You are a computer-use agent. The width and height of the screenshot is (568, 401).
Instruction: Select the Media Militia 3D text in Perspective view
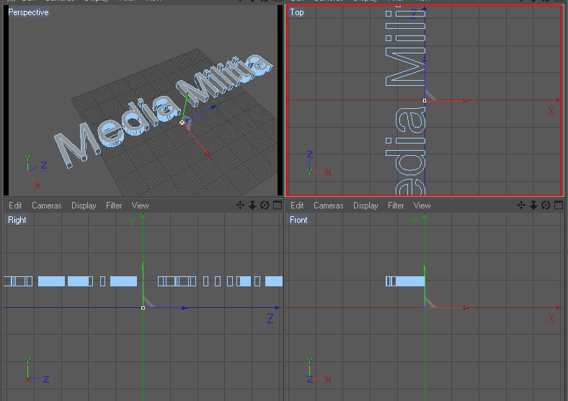click(x=163, y=110)
